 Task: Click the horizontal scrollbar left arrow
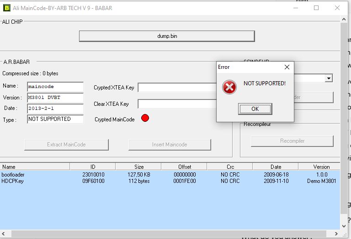click(3, 234)
